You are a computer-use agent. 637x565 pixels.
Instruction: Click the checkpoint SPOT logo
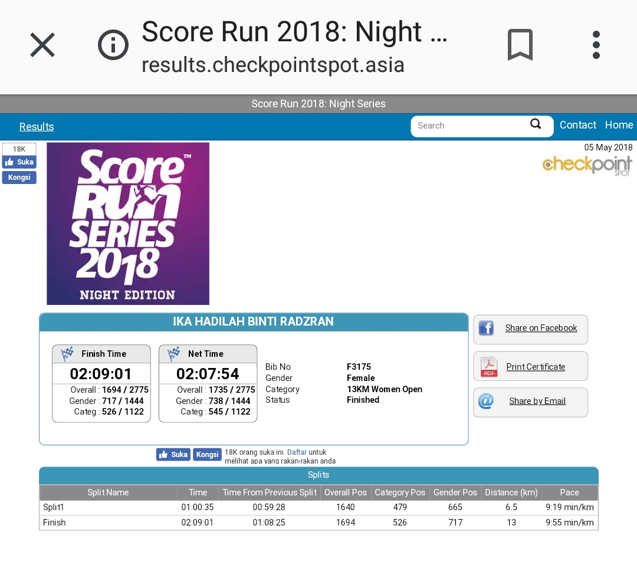point(587,166)
